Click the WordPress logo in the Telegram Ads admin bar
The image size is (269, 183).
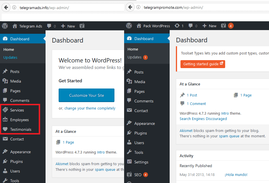click(x=5, y=26)
